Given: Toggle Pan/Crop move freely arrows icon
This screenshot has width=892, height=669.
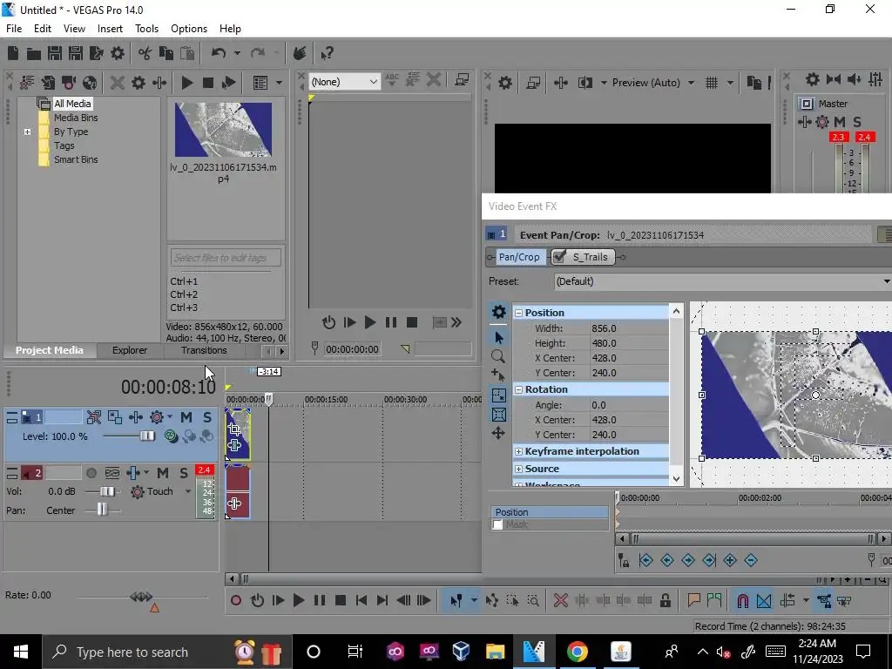Looking at the screenshot, I should [498, 434].
